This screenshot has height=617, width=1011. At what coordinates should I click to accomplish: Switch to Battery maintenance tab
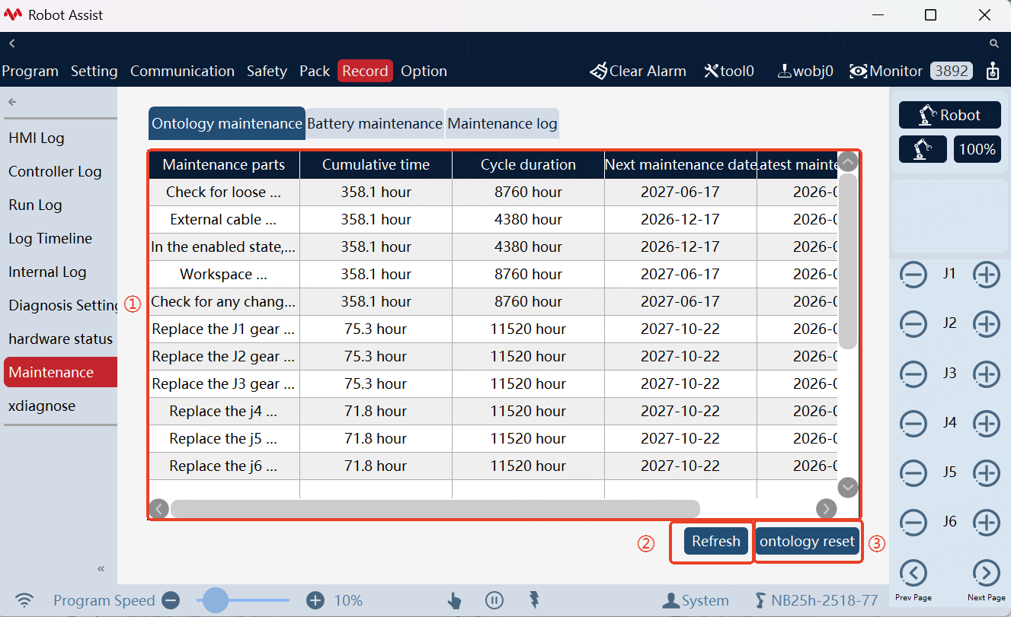375,123
